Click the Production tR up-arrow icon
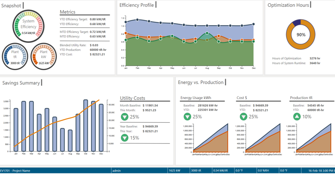Screen dimensions: 335x174 click(x=297, y=117)
